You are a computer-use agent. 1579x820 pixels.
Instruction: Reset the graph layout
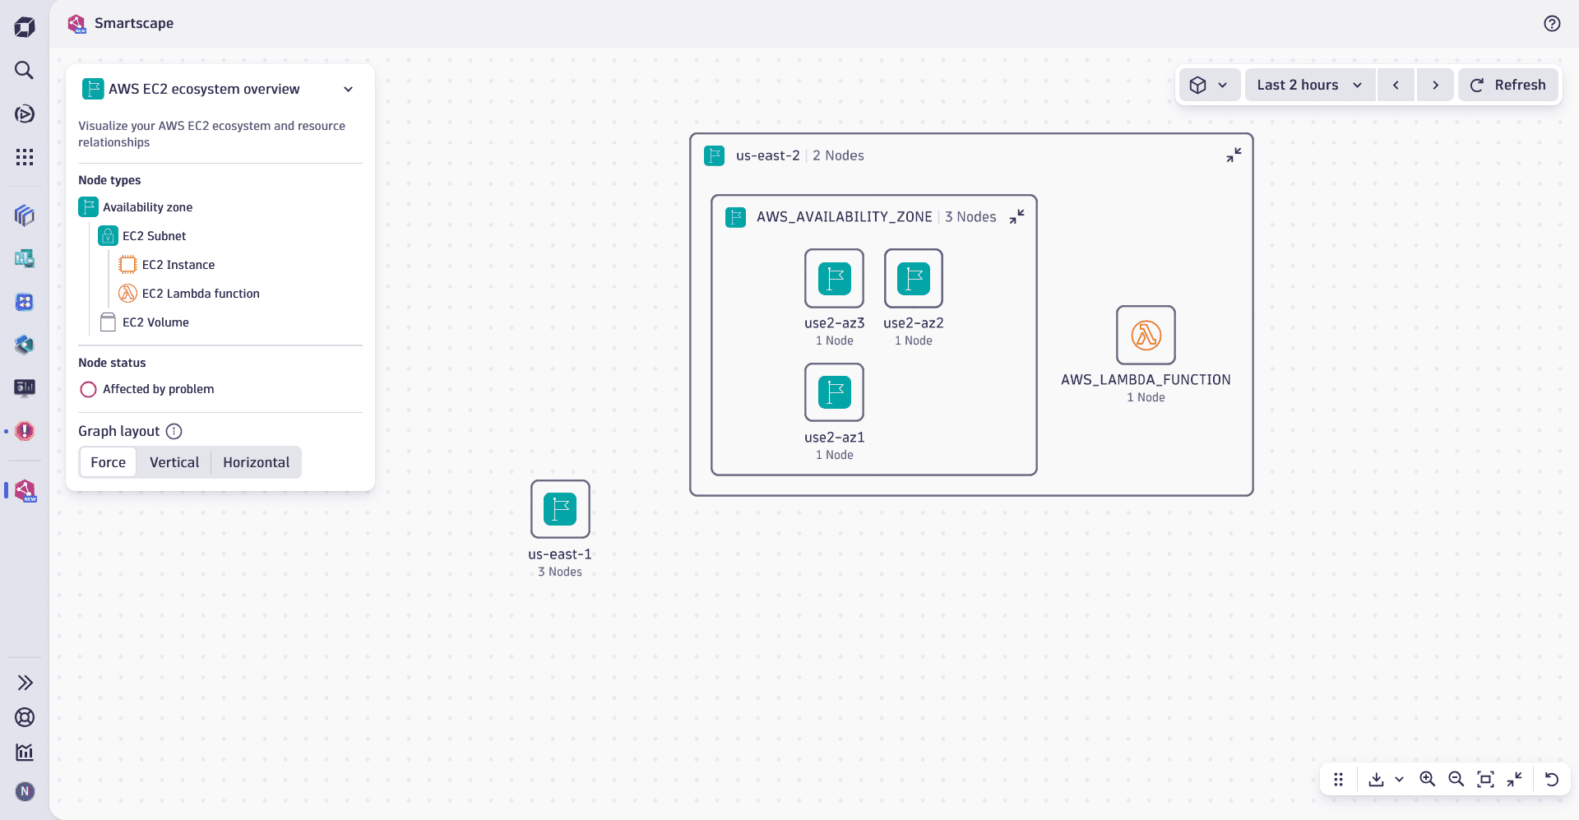click(1551, 779)
